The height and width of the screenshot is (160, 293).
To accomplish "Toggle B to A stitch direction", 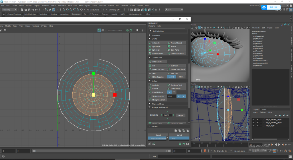I will [x=181, y=77].
